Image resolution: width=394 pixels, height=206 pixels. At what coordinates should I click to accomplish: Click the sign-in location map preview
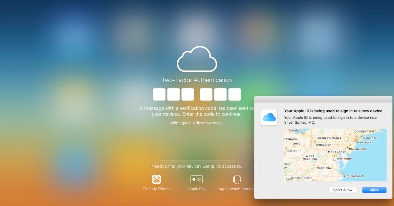point(335,155)
